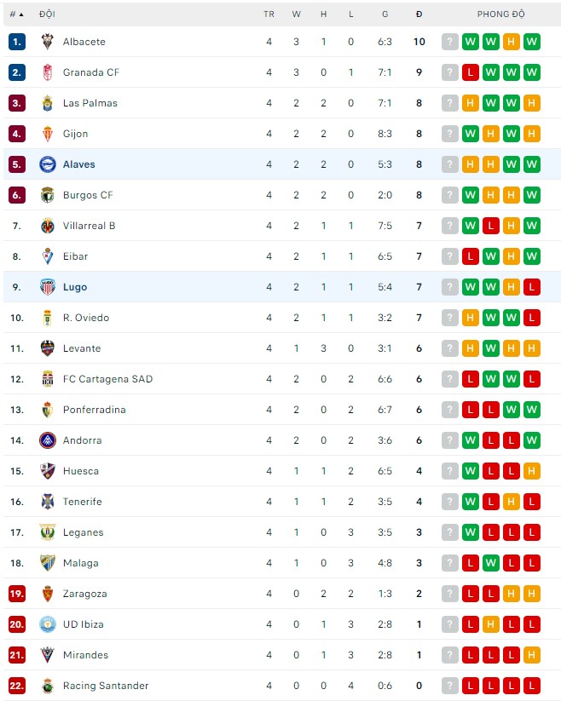Click the Las Palmas team badge

coord(47,103)
